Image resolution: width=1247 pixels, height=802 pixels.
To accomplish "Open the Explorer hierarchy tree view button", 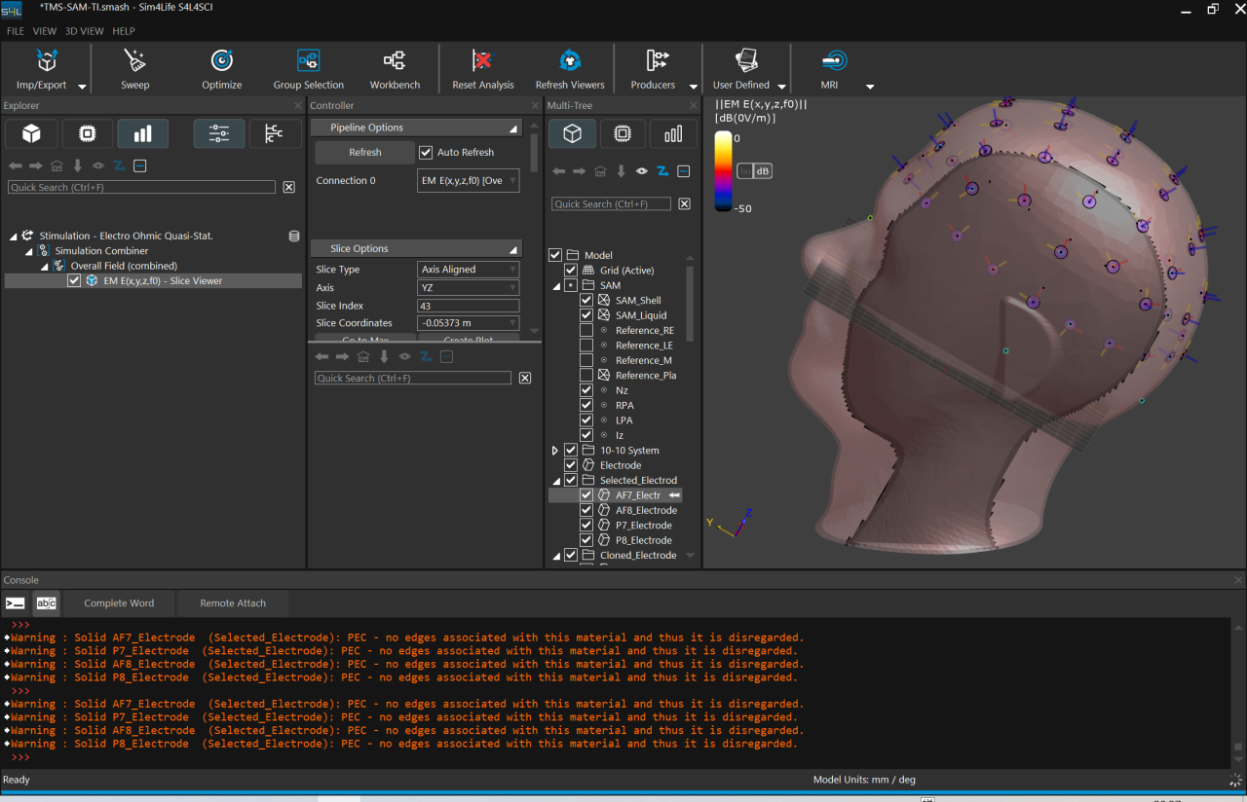I will [x=275, y=133].
